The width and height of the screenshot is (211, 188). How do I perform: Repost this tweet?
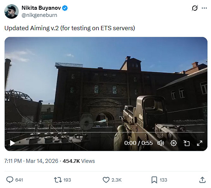(58, 180)
